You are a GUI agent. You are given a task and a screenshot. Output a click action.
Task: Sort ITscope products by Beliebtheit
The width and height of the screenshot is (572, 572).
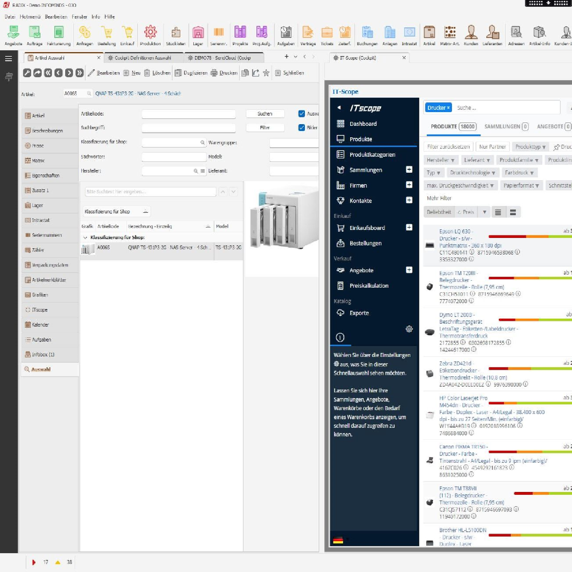[439, 212]
